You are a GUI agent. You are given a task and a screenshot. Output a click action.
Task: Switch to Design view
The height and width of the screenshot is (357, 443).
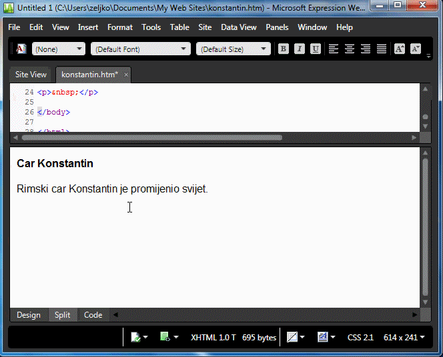pyautogui.click(x=29, y=315)
